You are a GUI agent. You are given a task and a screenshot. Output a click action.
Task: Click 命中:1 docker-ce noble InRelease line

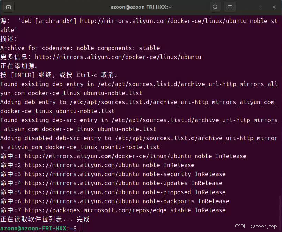click(x=123, y=156)
